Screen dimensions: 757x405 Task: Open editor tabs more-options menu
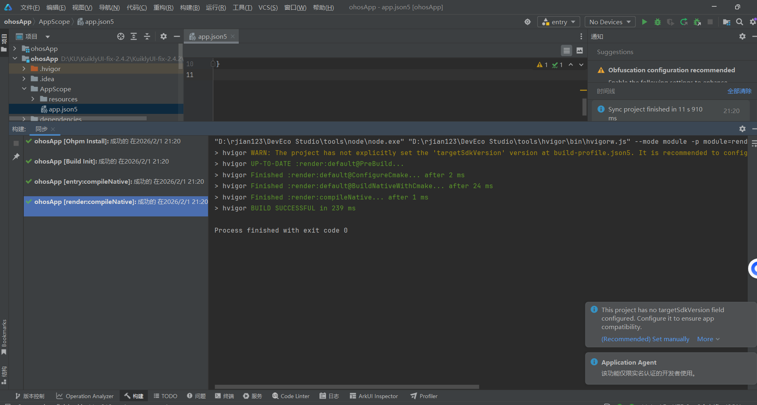point(581,36)
